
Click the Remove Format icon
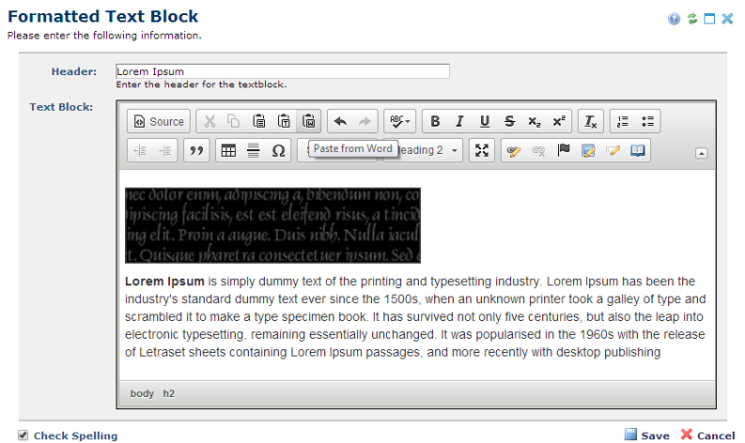(x=590, y=121)
